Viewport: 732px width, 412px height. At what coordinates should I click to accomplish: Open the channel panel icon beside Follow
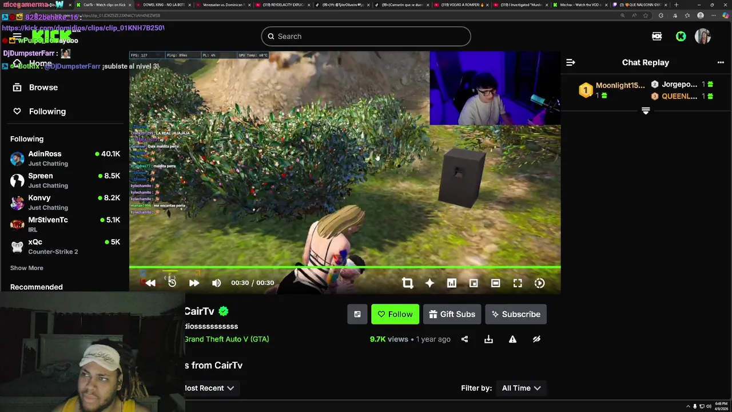(x=357, y=314)
